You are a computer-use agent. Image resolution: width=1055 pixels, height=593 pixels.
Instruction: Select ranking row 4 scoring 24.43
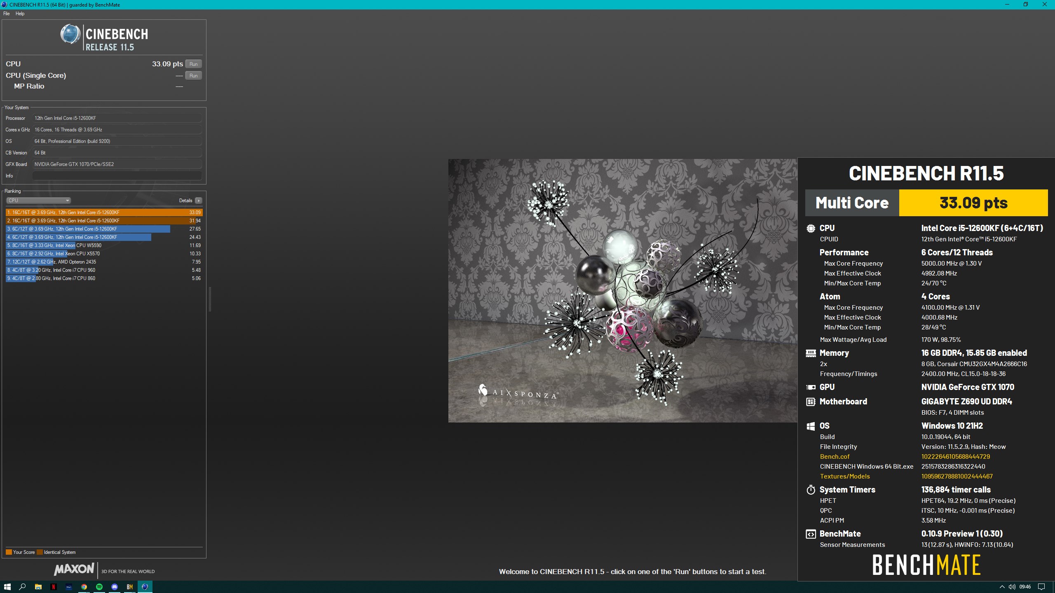104,237
